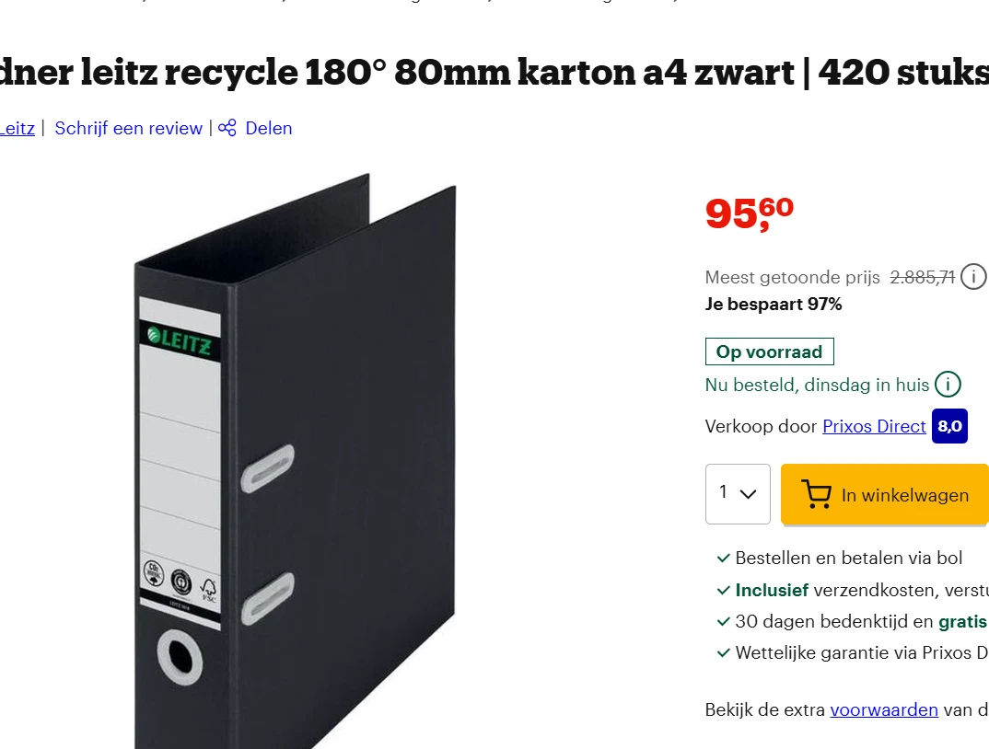Open the info icon beside the crossed-out price
This screenshot has width=989, height=749.
[973, 276]
